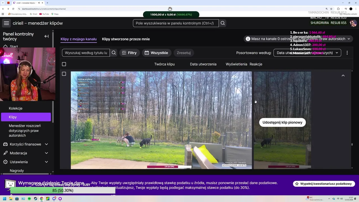Screen dimensions: 359x202
Task: Click the browser address bar URL
Action: click(44, 9)
